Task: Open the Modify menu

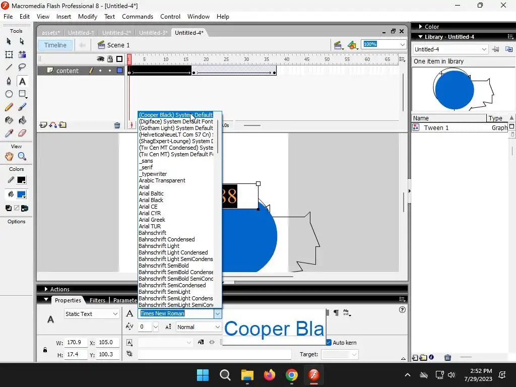Action: point(88,17)
